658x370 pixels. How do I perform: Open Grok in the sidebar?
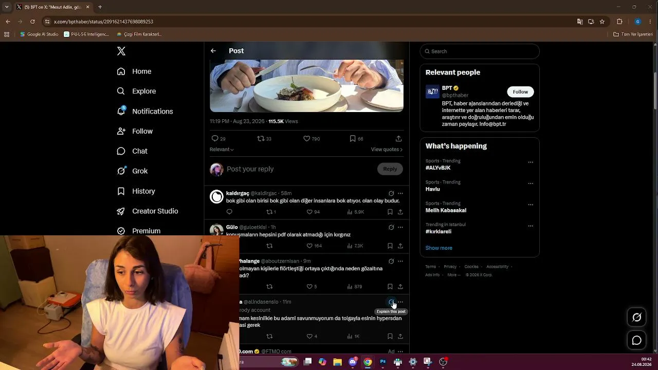(132, 171)
